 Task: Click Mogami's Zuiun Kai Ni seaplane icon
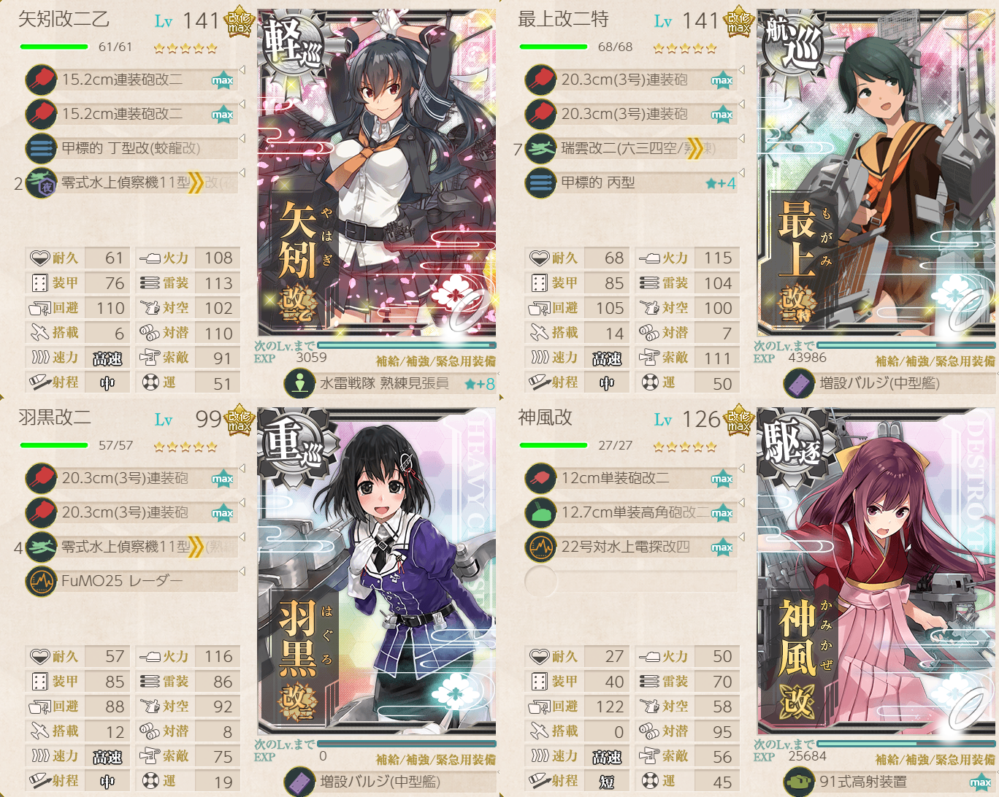[541, 148]
